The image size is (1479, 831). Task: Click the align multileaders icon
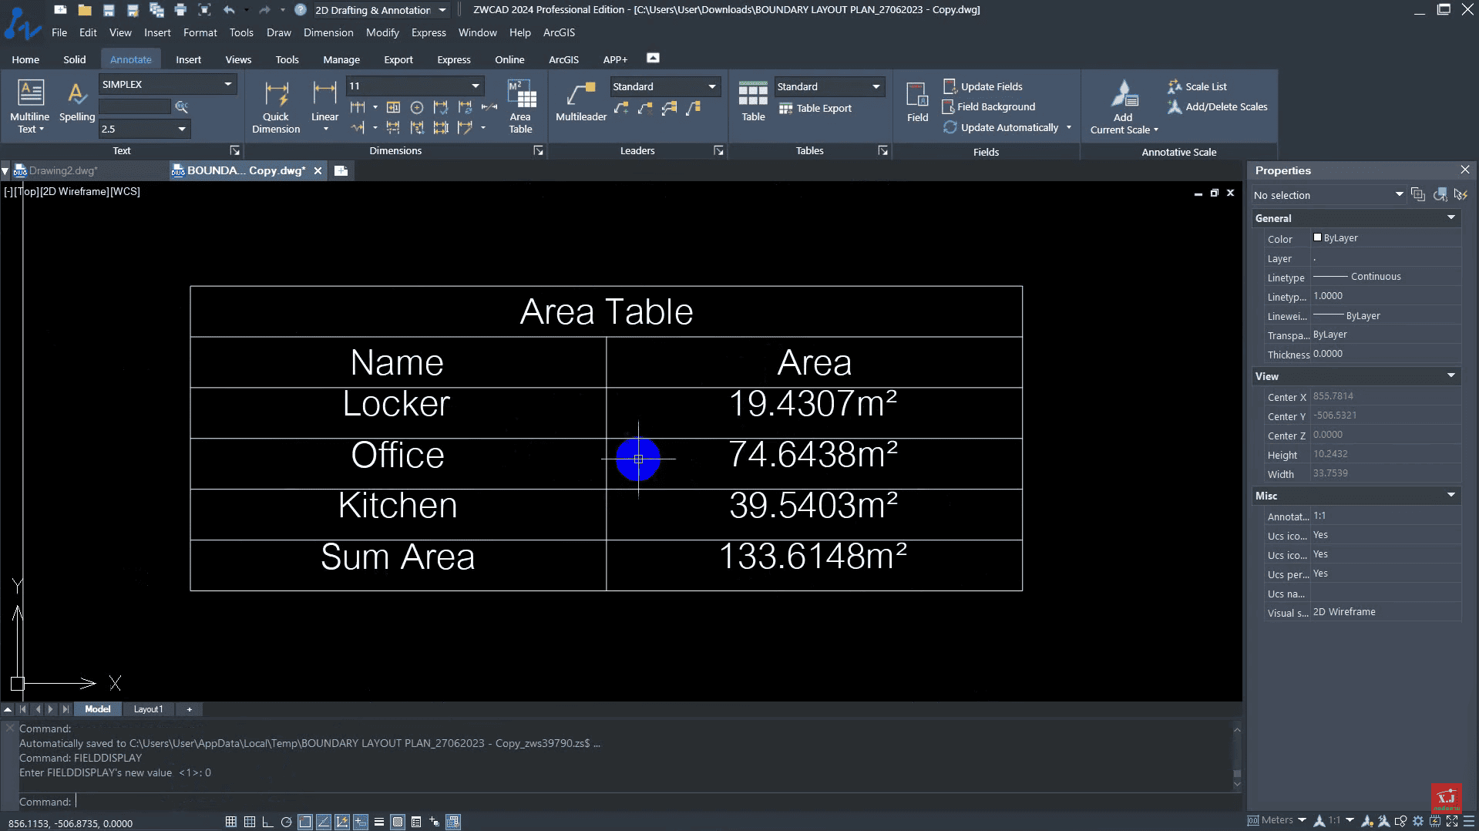point(669,108)
